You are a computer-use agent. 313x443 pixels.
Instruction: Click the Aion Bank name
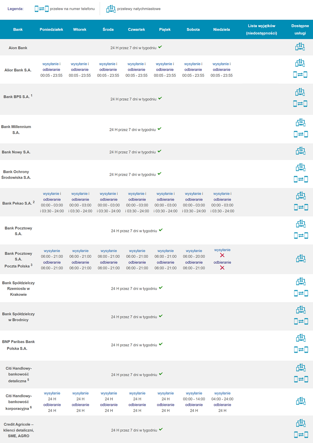click(18, 48)
